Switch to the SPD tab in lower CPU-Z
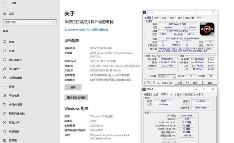 171,94
